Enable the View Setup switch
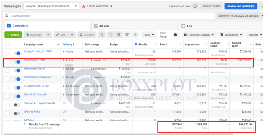 177,35
